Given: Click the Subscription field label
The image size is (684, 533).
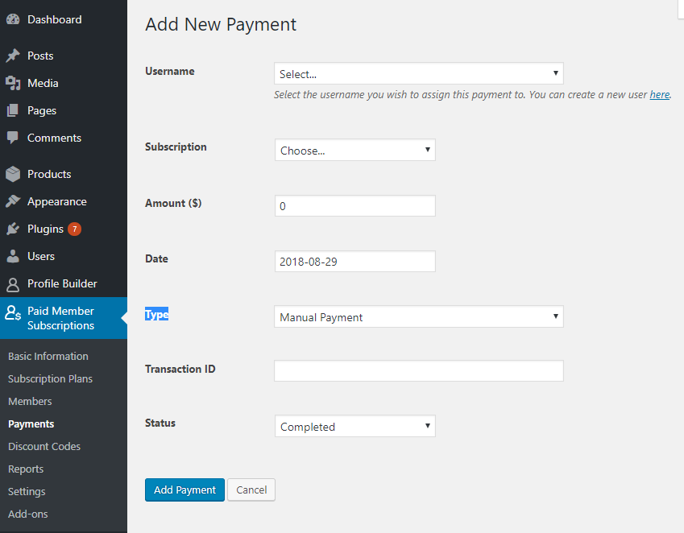Looking at the screenshot, I should coord(176,147).
